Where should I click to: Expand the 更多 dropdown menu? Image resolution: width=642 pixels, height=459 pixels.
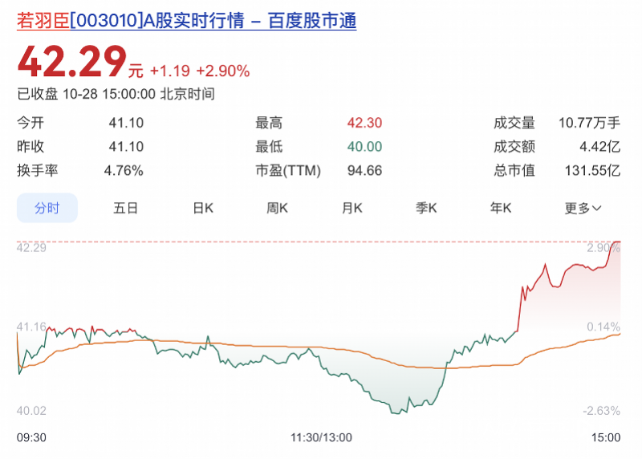tap(583, 208)
